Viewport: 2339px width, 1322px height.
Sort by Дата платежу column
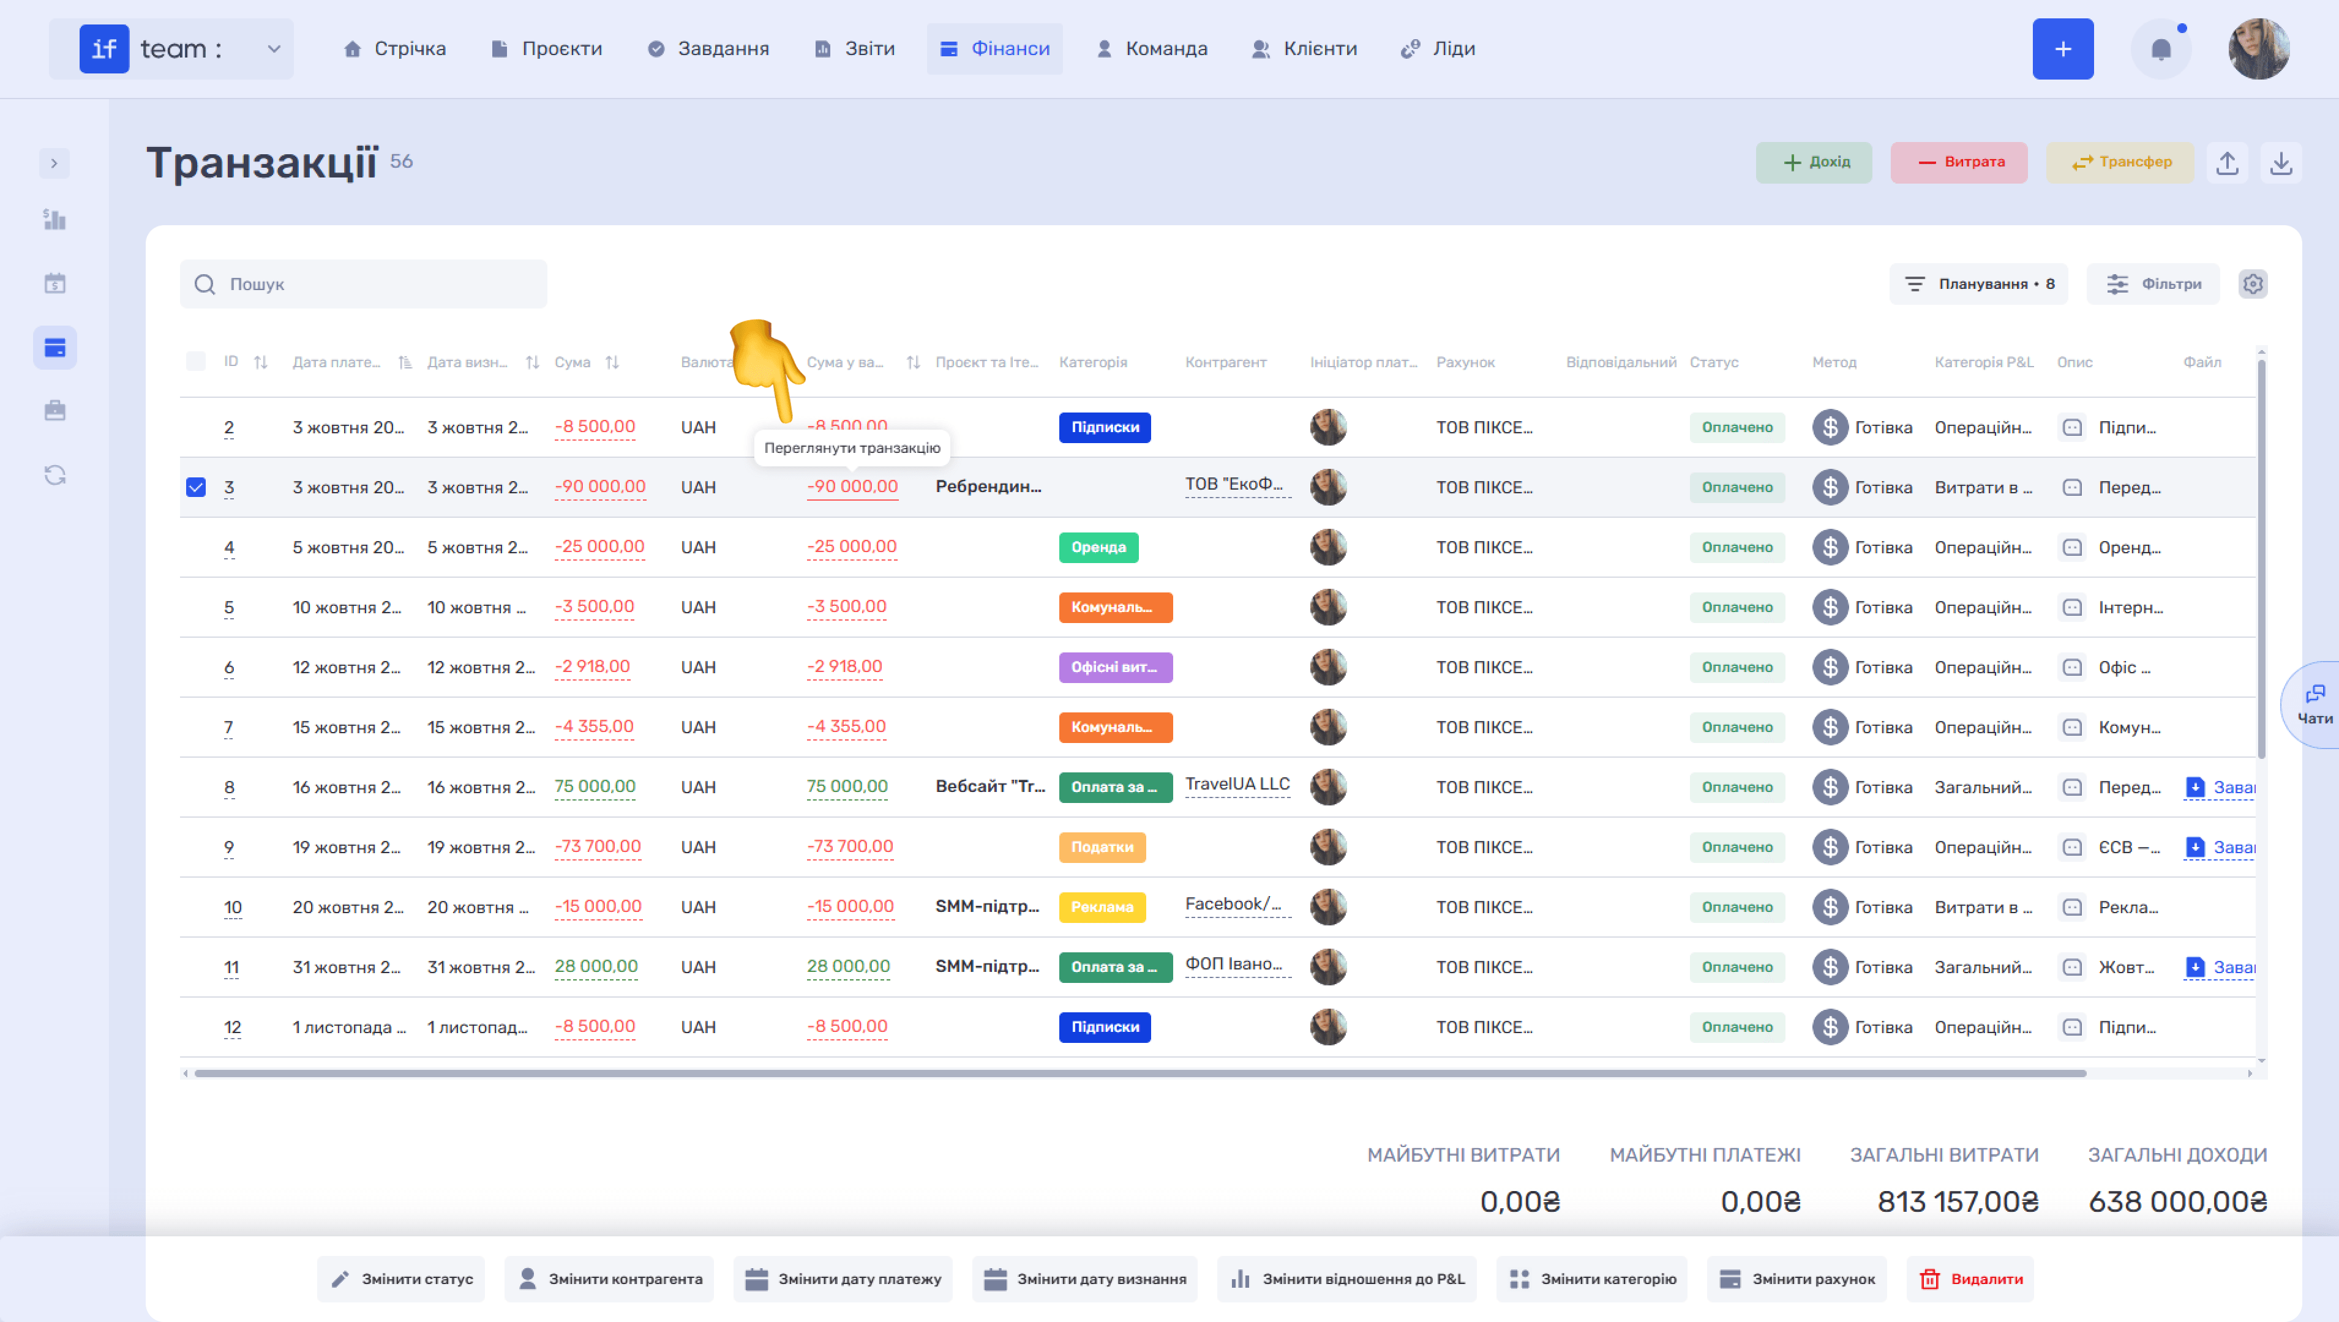pos(405,362)
